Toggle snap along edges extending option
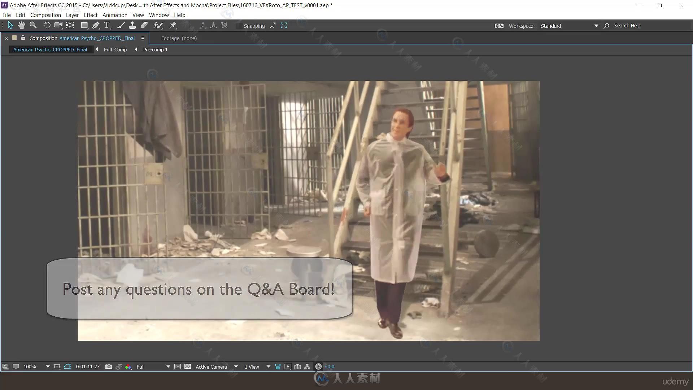Viewport: 693px width, 390px height. tap(273, 26)
